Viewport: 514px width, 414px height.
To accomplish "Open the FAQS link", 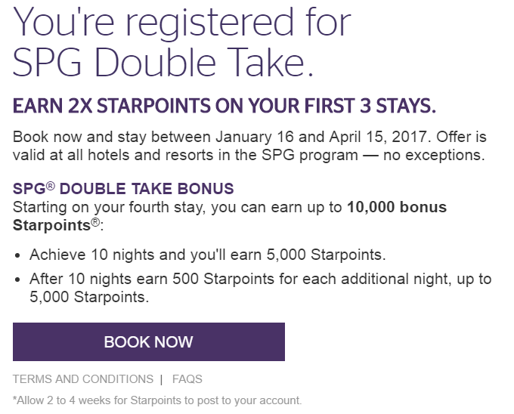I will pyautogui.click(x=187, y=379).
